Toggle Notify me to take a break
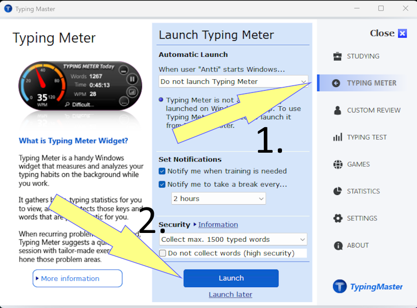 tap(162, 184)
